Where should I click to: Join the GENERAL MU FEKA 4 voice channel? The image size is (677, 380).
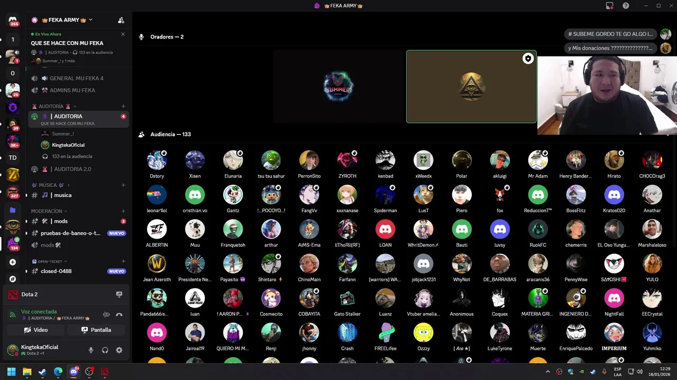79,78
